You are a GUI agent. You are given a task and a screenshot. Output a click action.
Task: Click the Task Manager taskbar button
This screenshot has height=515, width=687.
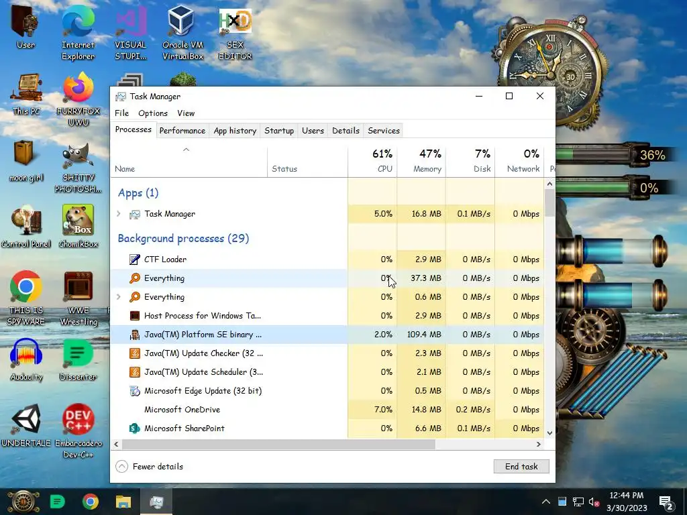coord(156,502)
